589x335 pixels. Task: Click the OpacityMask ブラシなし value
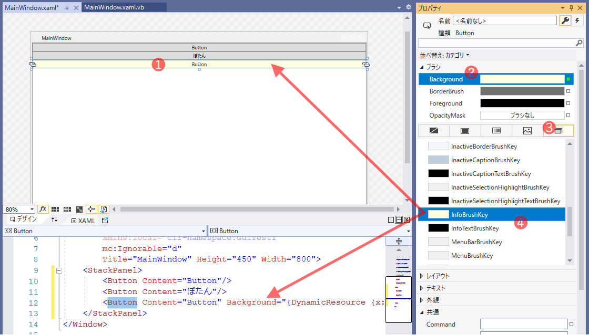coord(522,115)
